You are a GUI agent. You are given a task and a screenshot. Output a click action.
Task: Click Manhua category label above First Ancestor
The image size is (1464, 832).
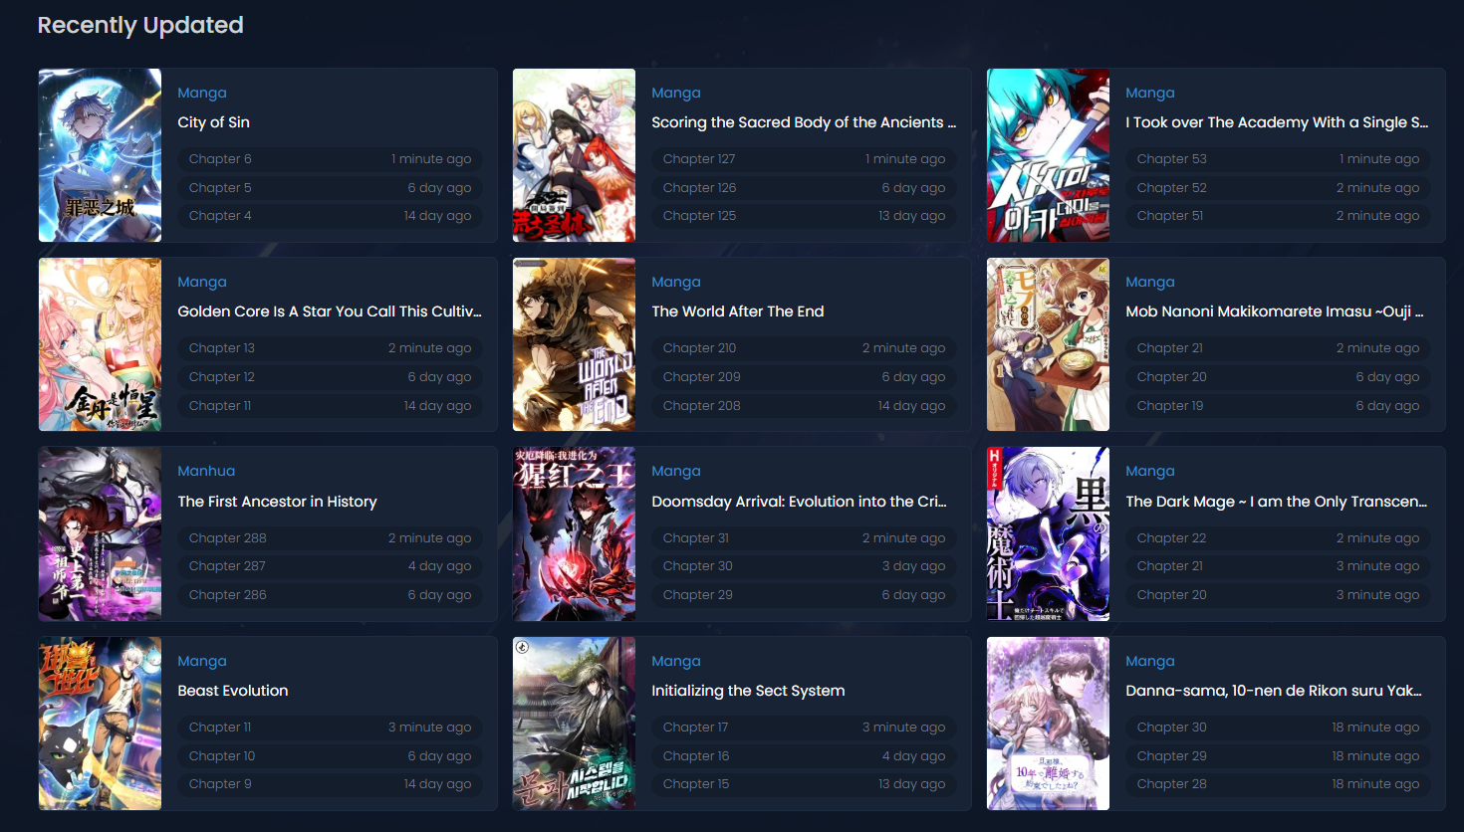(x=206, y=472)
